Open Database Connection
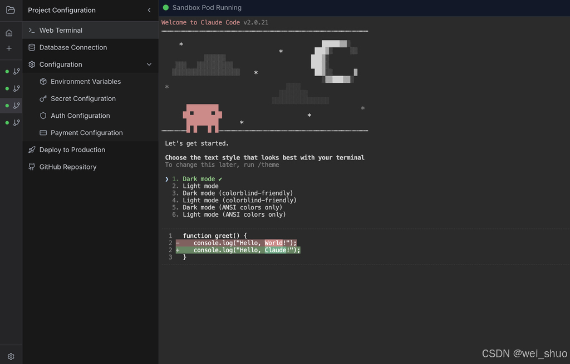The height and width of the screenshot is (364, 570). click(91, 47)
